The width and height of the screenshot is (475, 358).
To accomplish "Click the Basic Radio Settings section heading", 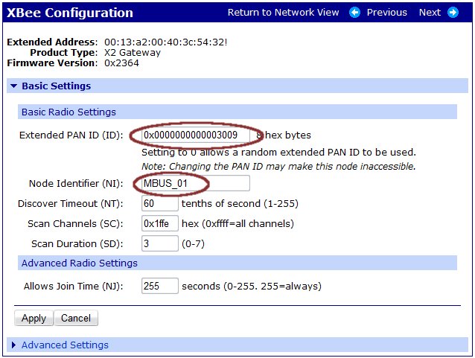I will (68, 112).
